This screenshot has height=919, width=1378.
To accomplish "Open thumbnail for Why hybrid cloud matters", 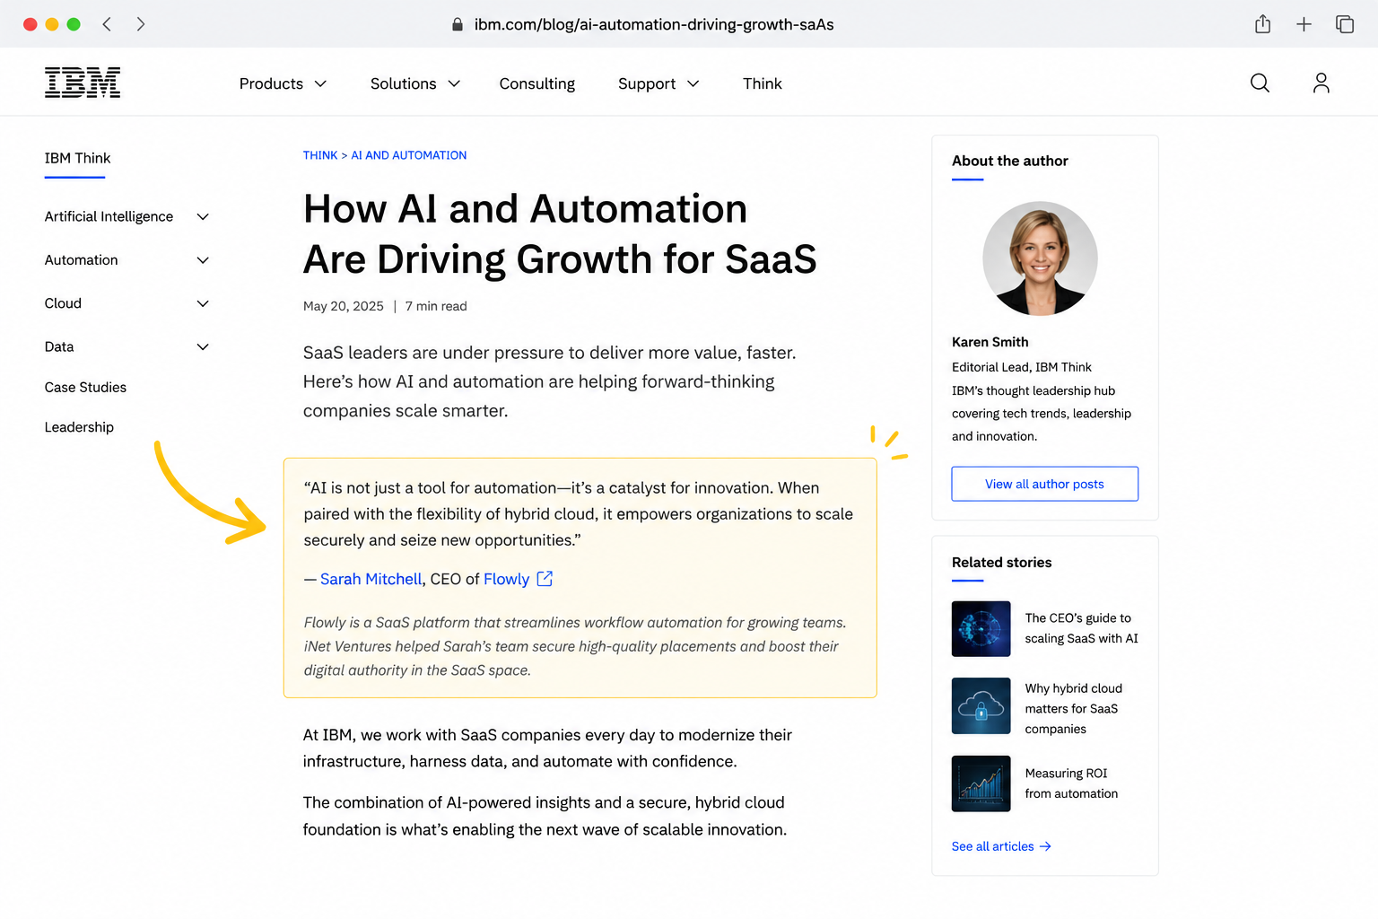I will tap(981, 705).
